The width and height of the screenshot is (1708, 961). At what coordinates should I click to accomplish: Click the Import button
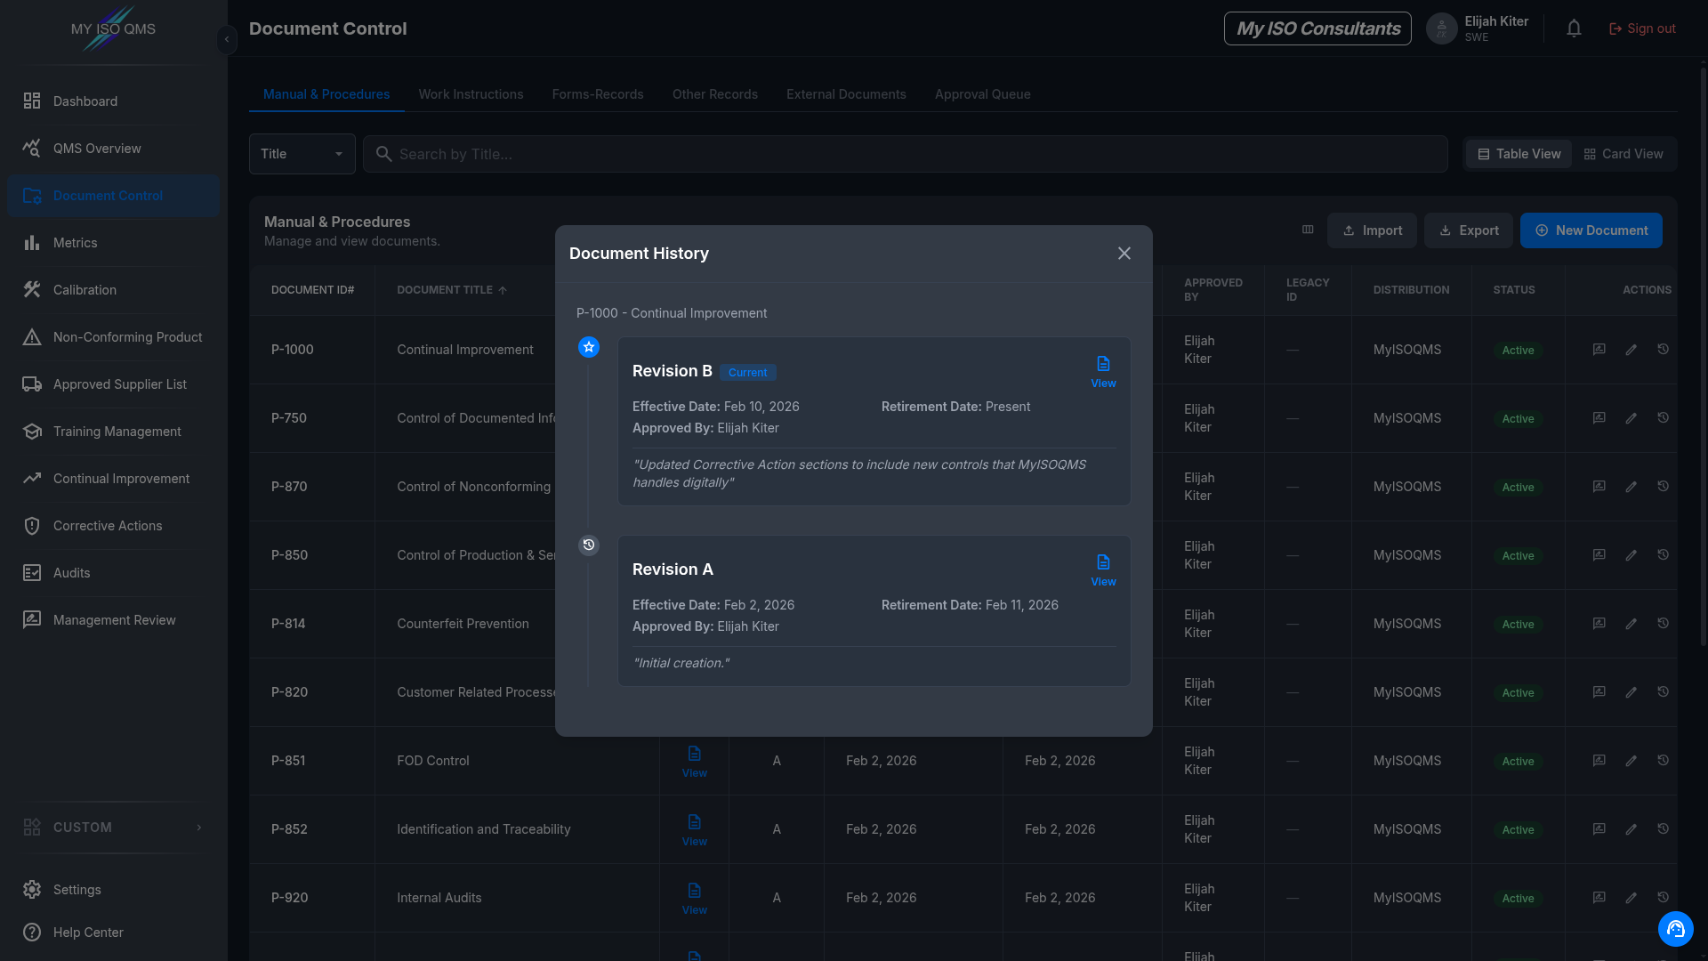coord(1372,230)
